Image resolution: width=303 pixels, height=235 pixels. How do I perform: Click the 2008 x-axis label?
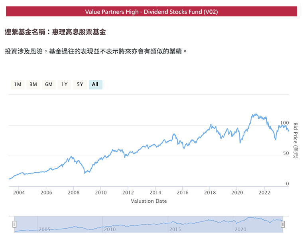click(x=73, y=193)
